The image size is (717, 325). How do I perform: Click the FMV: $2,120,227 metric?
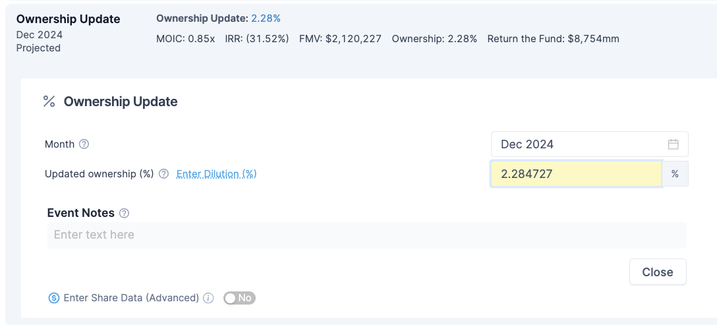click(340, 38)
